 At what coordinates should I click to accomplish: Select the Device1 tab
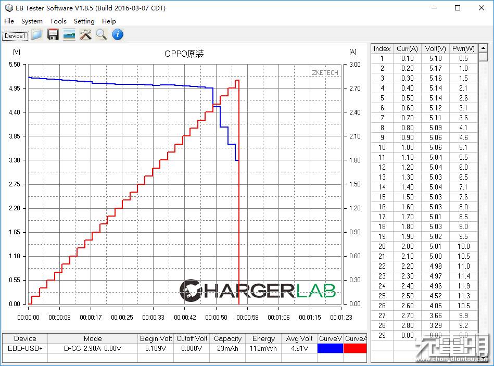point(15,36)
